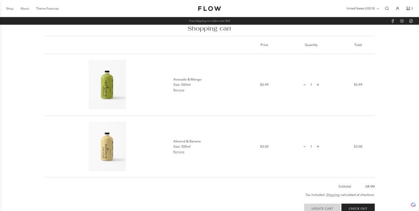Image resolution: width=419 pixels, height=211 pixels.
Task: Decrease Almond & Banana quantity
Action: [304, 147]
